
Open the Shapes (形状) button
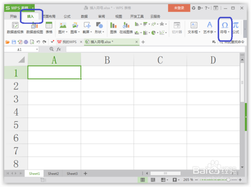click(x=99, y=27)
